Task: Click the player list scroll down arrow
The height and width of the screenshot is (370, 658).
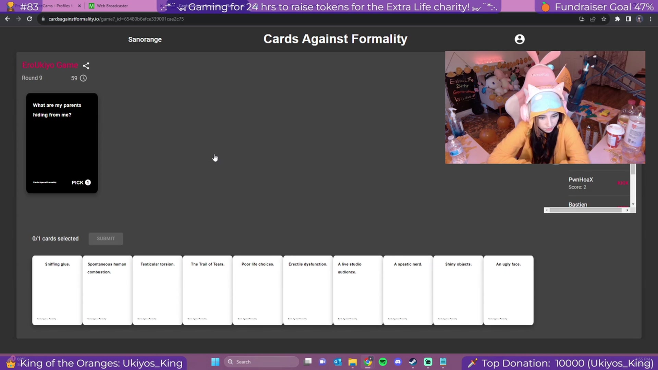Action: tap(633, 204)
